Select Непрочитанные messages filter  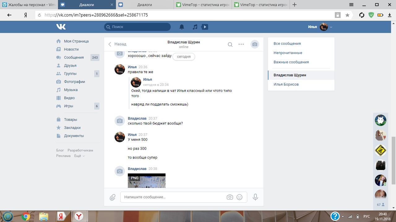[288, 53]
